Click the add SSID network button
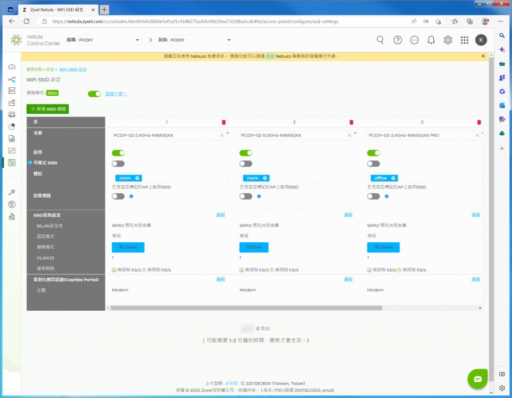The image size is (512, 398). 48,109
